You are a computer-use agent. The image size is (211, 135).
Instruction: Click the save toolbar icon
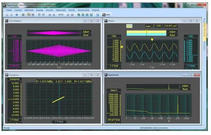(11, 15)
